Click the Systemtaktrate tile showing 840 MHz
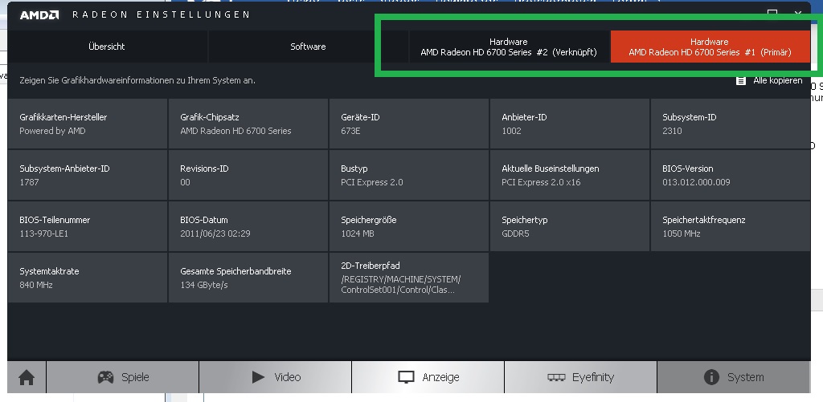 tap(88, 278)
